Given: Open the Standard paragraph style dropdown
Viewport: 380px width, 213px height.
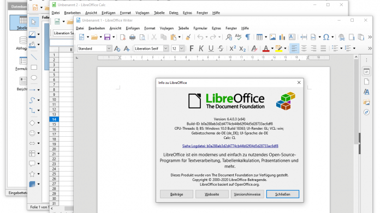Looking at the screenshot, I should (109, 48).
